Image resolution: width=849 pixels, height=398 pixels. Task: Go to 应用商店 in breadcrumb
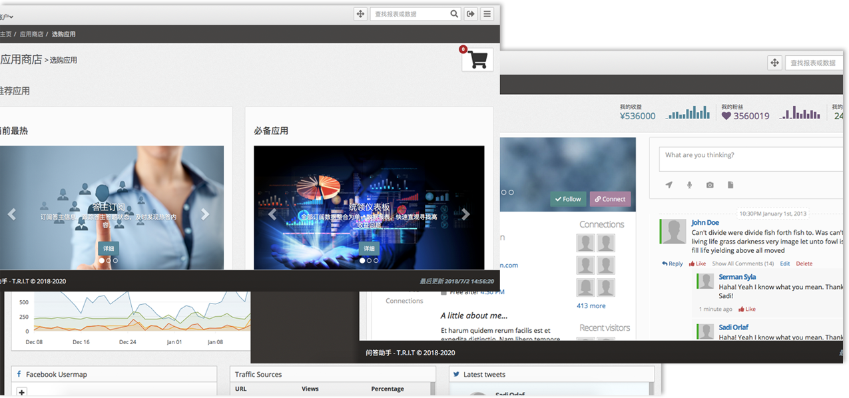pyautogui.click(x=31, y=34)
